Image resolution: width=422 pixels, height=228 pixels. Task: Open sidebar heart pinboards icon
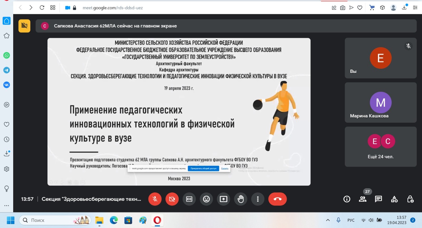(7, 124)
